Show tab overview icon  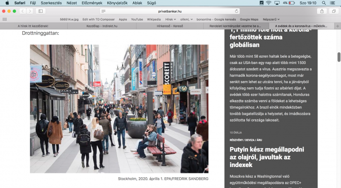(334, 11)
